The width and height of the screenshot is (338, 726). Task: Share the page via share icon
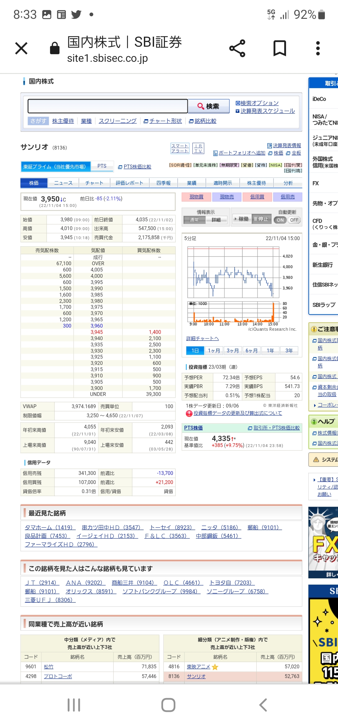click(x=237, y=48)
